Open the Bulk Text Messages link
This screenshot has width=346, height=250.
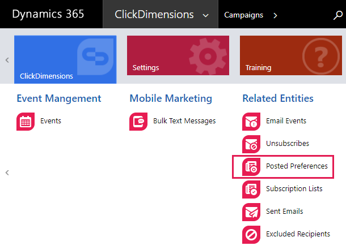pos(184,121)
